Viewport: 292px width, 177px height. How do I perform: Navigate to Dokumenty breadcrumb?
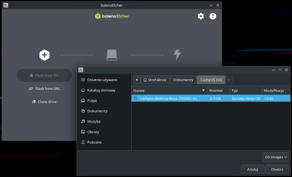(183, 80)
